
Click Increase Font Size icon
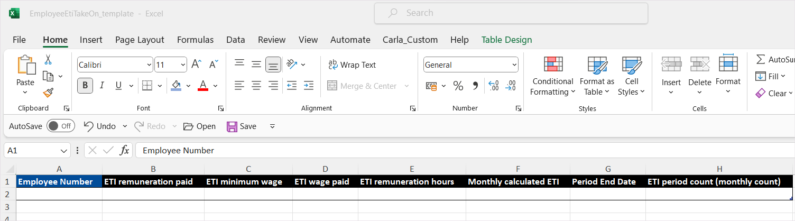tap(196, 65)
